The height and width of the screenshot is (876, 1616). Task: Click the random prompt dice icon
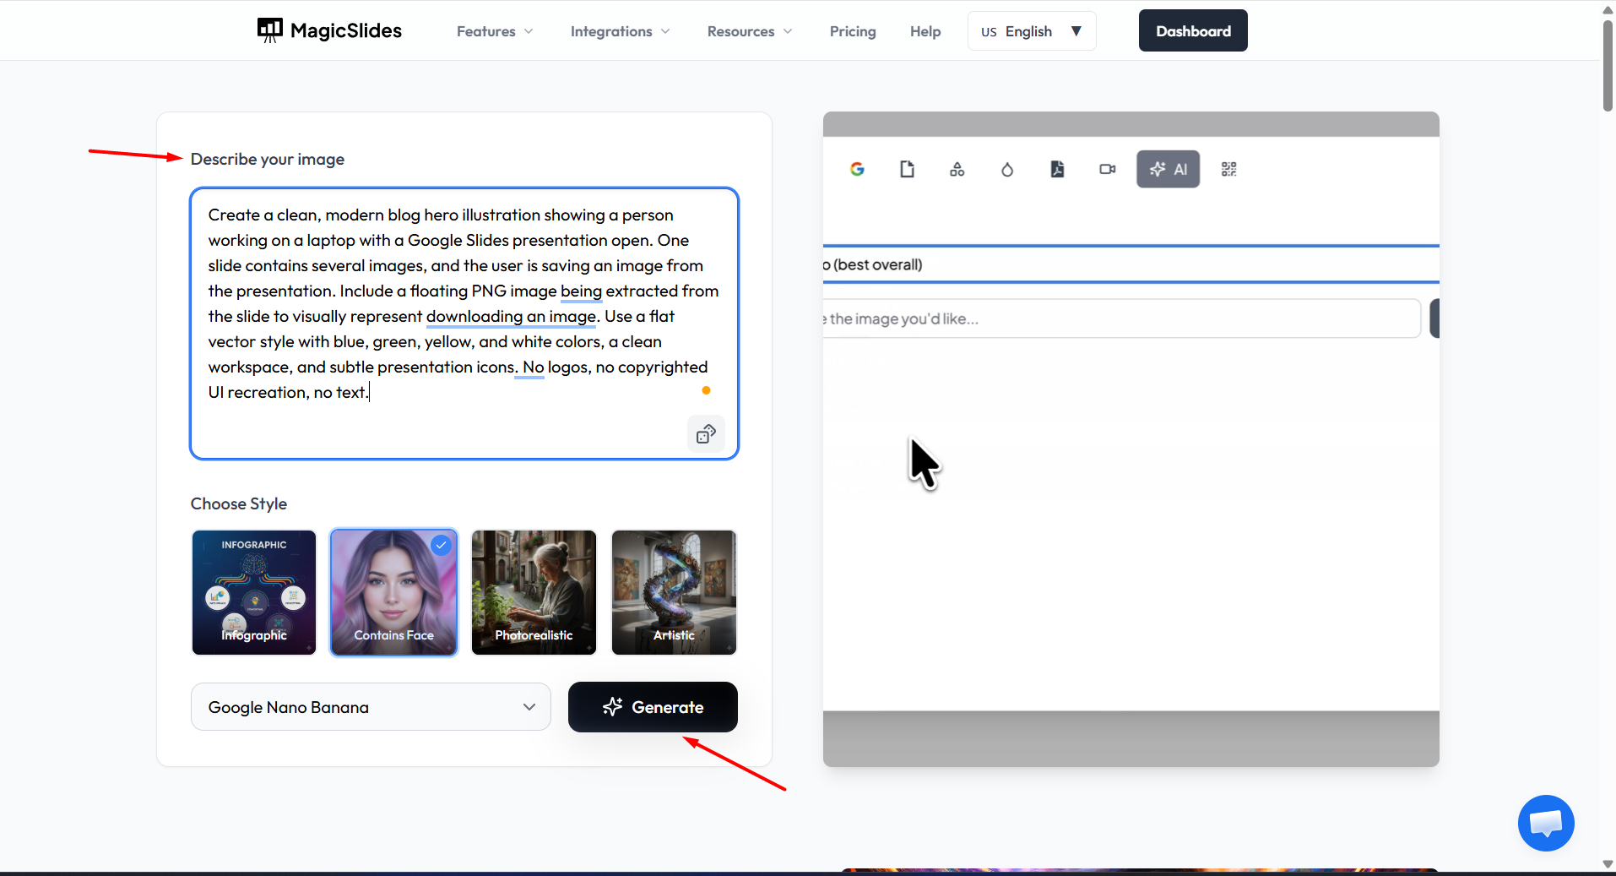(706, 433)
